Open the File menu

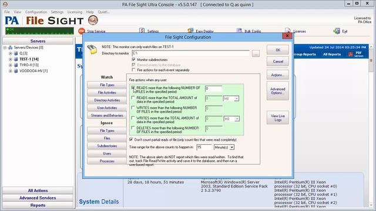(7, 12)
